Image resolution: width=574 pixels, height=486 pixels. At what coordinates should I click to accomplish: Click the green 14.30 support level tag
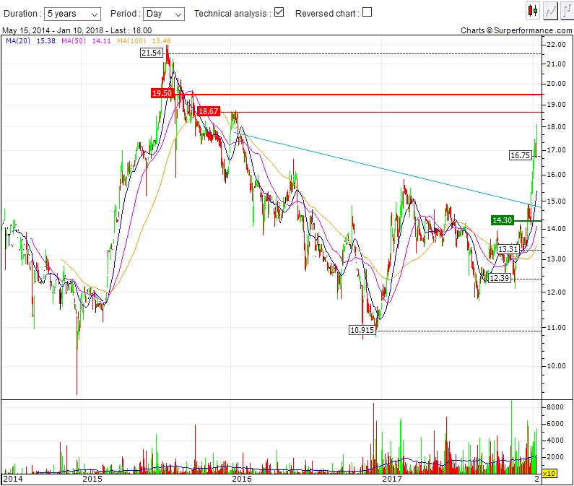501,220
